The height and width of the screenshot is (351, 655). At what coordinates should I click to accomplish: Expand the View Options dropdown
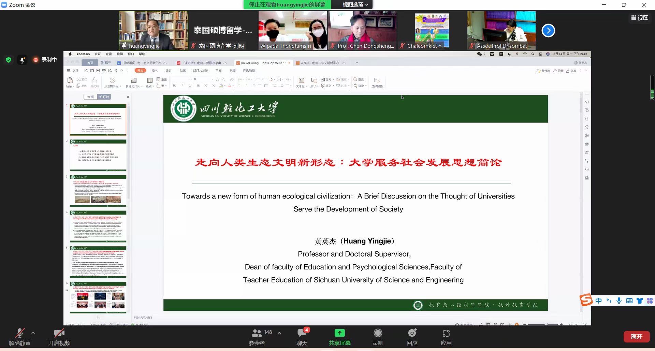pos(355,5)
